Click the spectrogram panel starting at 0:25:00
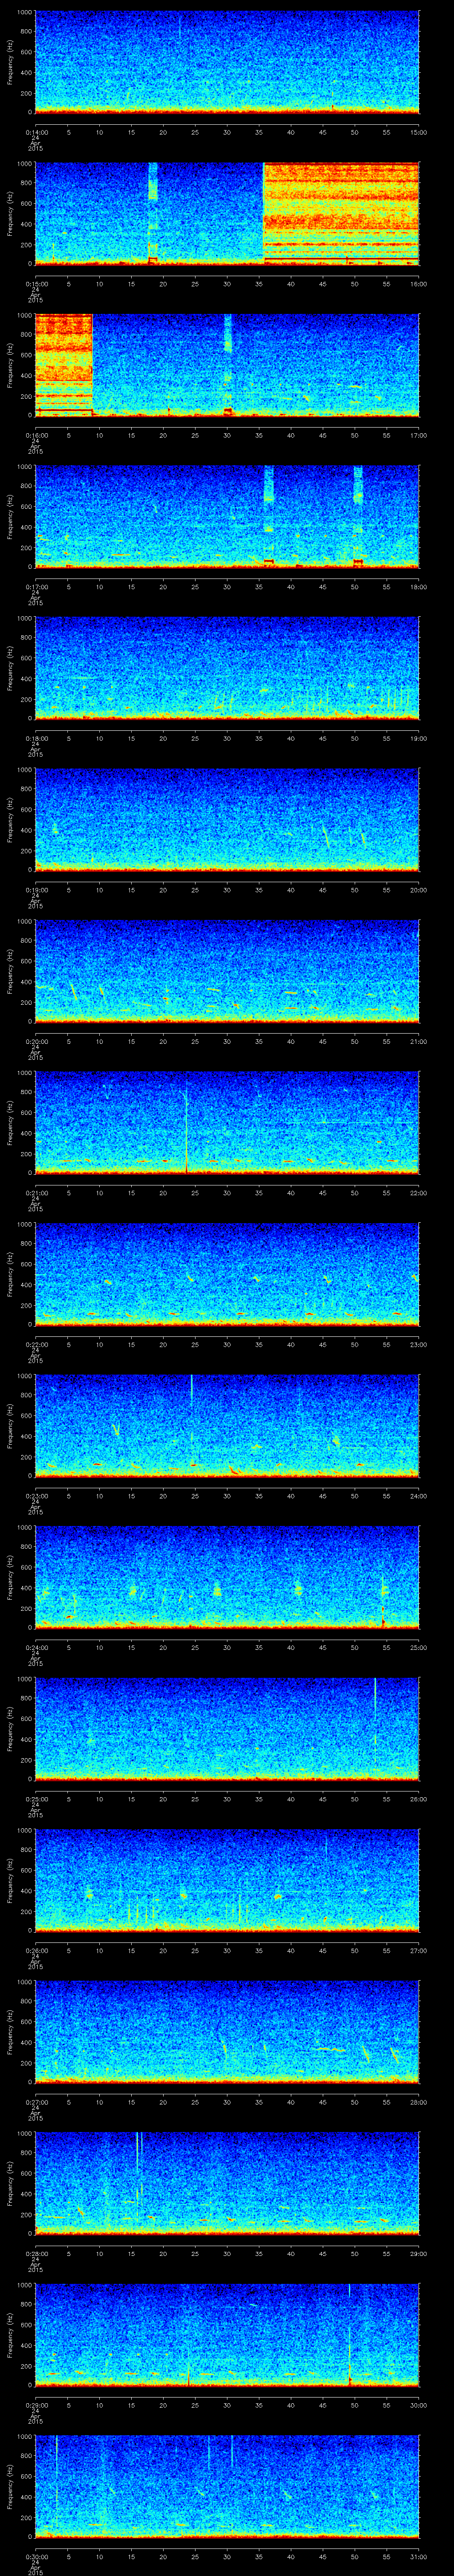This screenshot has height=2576, width=454. pos(227,1729)
